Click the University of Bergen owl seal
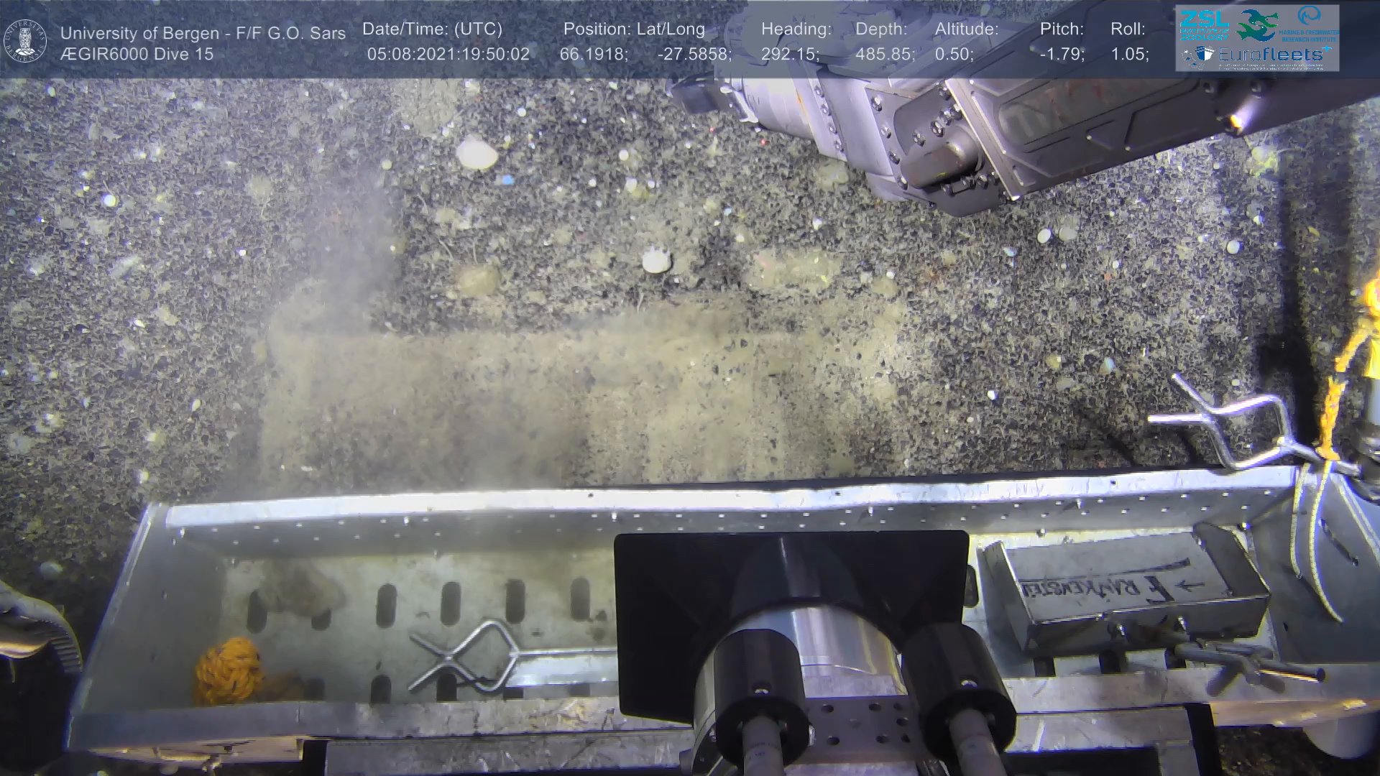 tap(25, 41)
